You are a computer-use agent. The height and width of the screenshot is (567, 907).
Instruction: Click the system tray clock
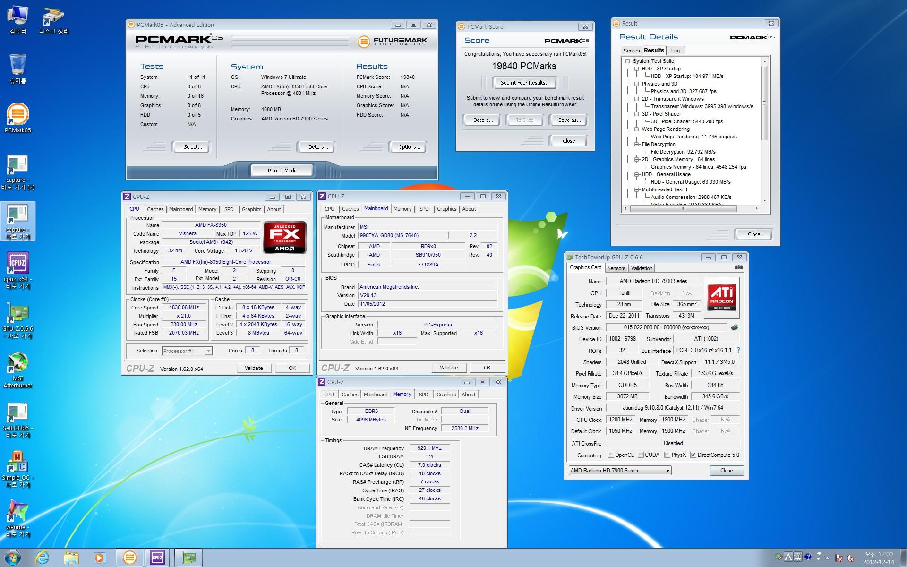[x=878, y=558]
